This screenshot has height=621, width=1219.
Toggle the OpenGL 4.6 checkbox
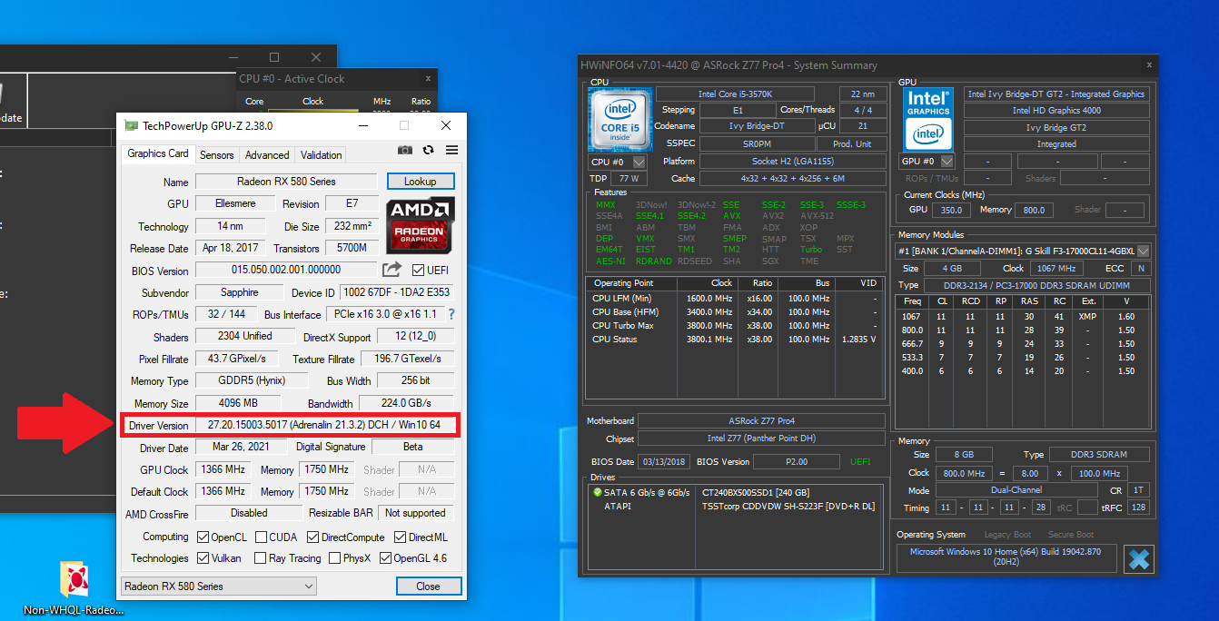pos(385,558)
